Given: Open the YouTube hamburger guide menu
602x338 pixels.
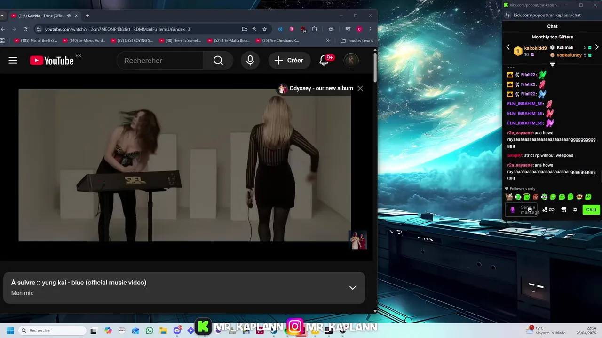Looking at the screenshot, I should pyautogui.click(x=13, y=61).
